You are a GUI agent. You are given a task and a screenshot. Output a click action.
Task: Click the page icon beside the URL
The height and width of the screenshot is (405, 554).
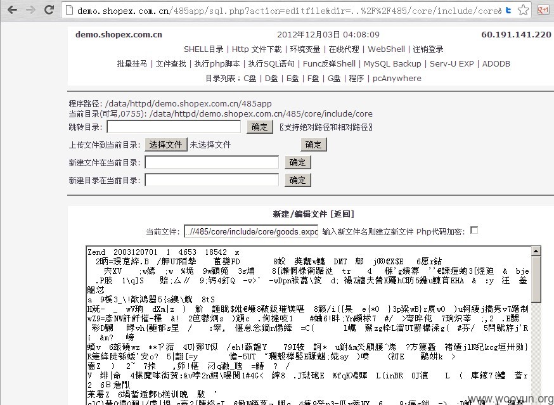pyautogui.click(x=70, y=10)
